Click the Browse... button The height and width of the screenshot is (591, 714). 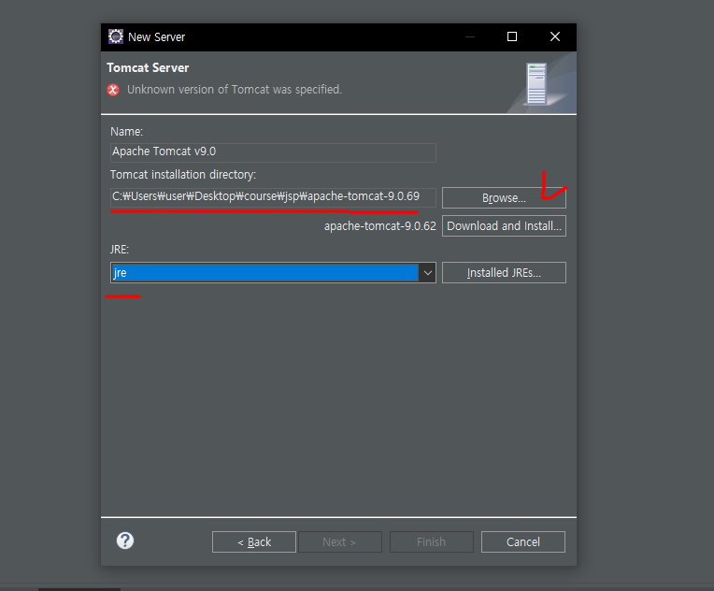504,197
